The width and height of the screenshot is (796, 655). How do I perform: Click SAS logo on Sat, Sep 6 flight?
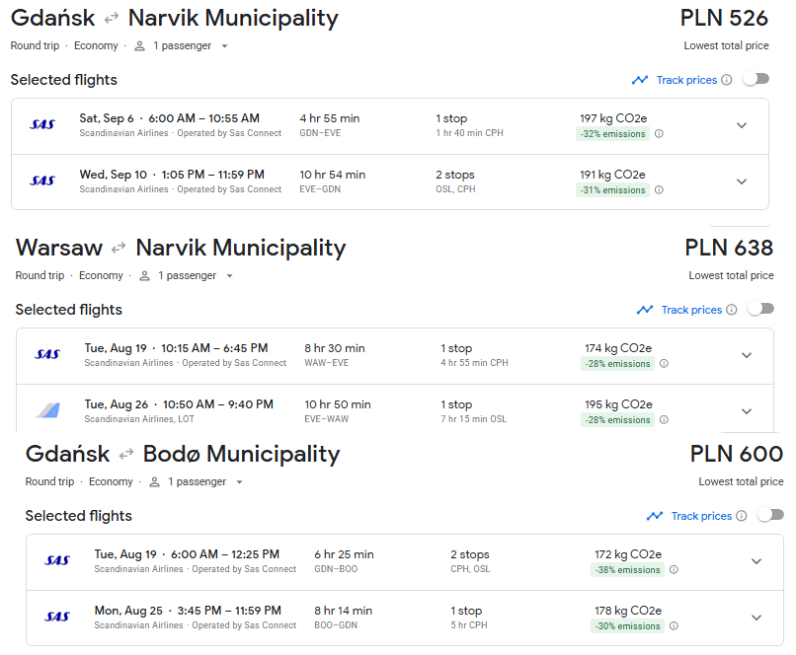pyautogui.click(x=42, y=124)
